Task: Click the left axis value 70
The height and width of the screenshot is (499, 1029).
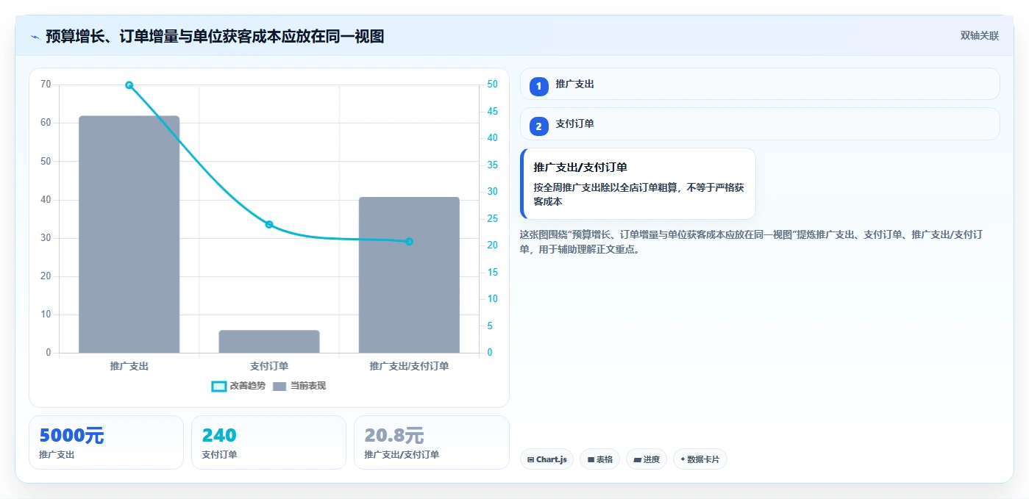Action: [x=46, y=85]
